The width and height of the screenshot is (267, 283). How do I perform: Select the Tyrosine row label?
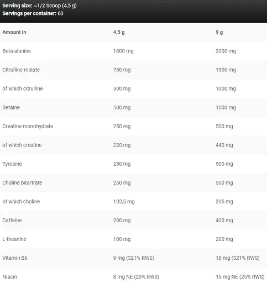12,164
